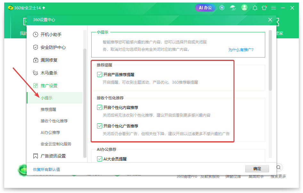Click the user avatar in the title bar
Screen dimensions: 303x193
[x=244, y=8]
